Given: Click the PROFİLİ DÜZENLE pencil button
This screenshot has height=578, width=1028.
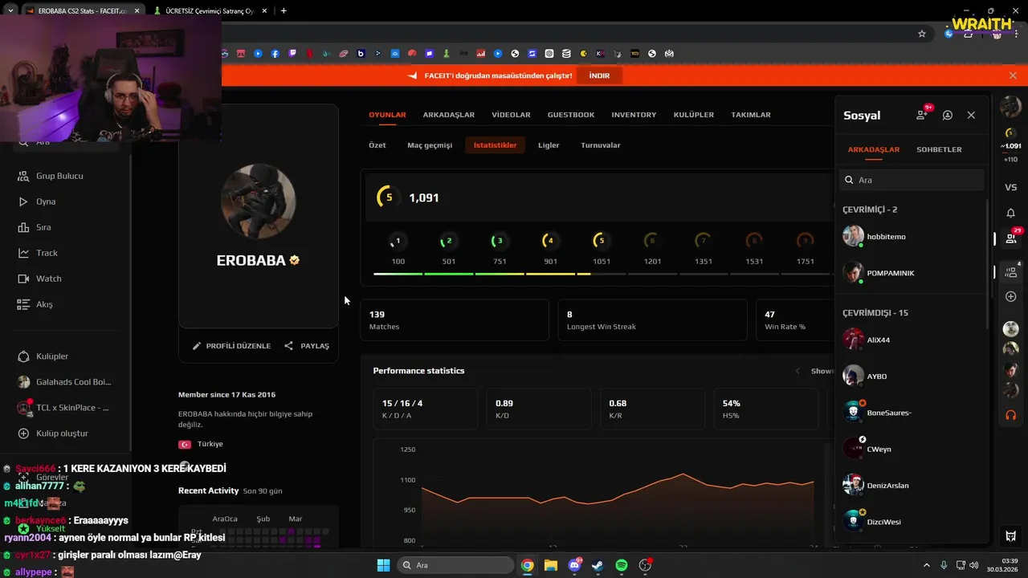Looking at the screenshot, I should coord(231,346).
